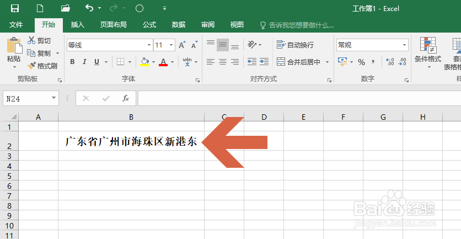Open fill color palette arrow
Image resolution: width=461 pixels, height=239 pixels.
pos(153,62)
